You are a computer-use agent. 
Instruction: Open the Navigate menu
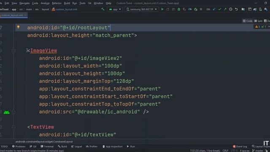click(x=24, y=3)
